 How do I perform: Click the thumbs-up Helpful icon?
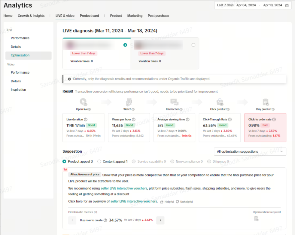[x=162, y=202]
